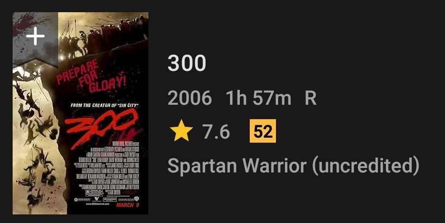Screen dimensions: 445x223
Task: Open the Metascore 52 badge
Action: 262,131
